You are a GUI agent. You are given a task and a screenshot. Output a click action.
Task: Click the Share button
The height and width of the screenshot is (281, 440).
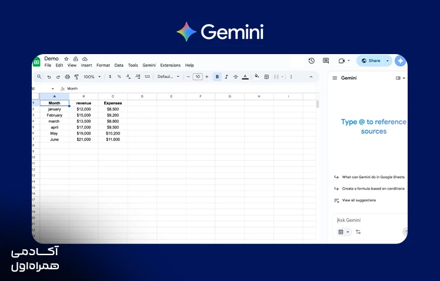[371, 61]
